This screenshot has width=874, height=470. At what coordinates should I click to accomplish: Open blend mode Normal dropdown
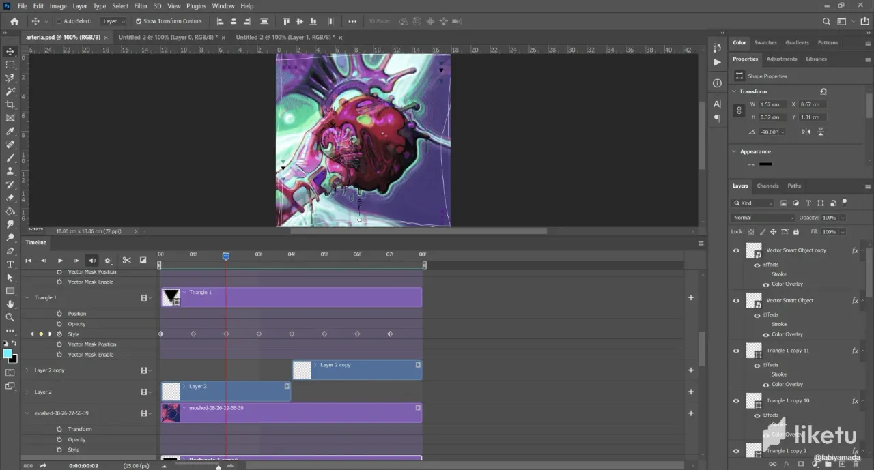763,218
